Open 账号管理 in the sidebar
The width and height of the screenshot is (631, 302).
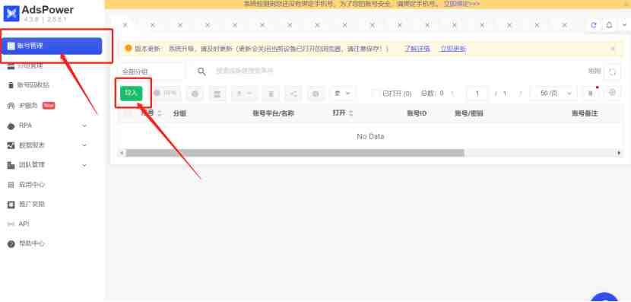52,46
